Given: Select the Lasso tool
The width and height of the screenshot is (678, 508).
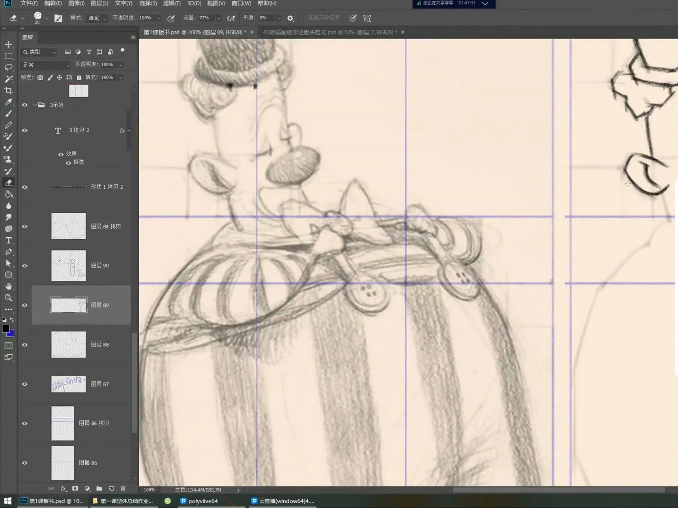Looking at the screenshot, I should [9, 67].
